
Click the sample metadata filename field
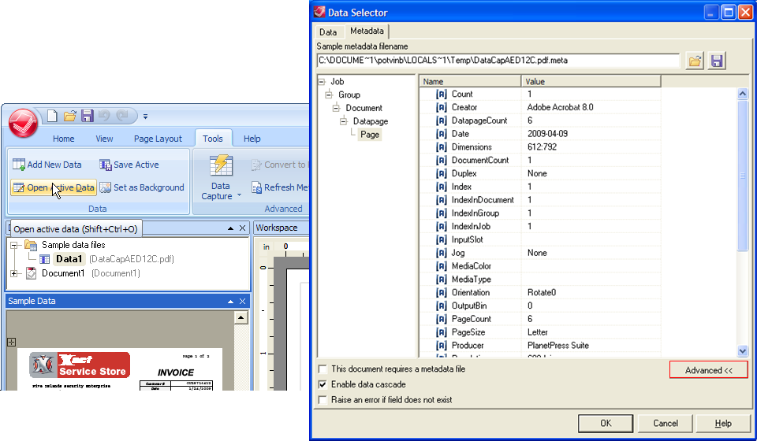click(497, 60)
